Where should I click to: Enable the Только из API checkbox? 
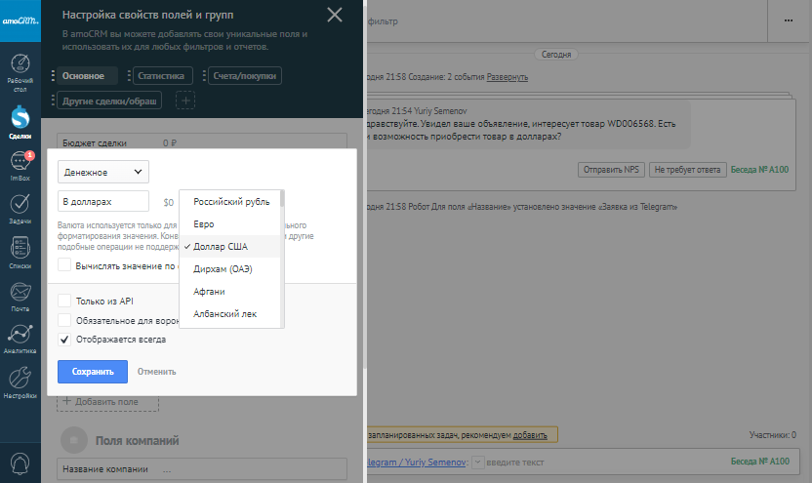click(x=64, y=302)
